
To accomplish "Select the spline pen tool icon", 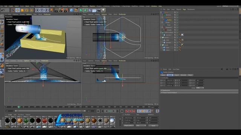I will pyautogui.click(x=76, y=10).
